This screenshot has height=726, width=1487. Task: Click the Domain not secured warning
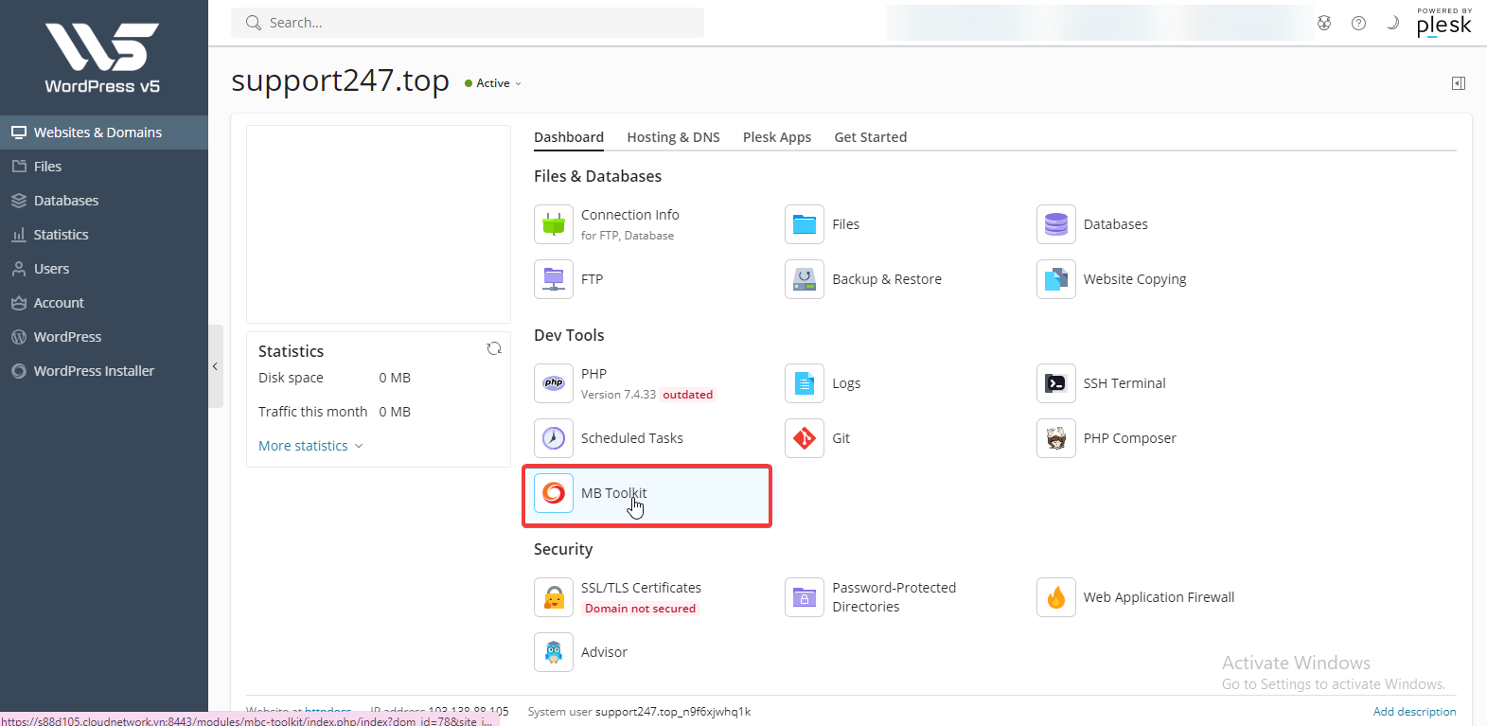pyautogui.click(x=640, y=609)
